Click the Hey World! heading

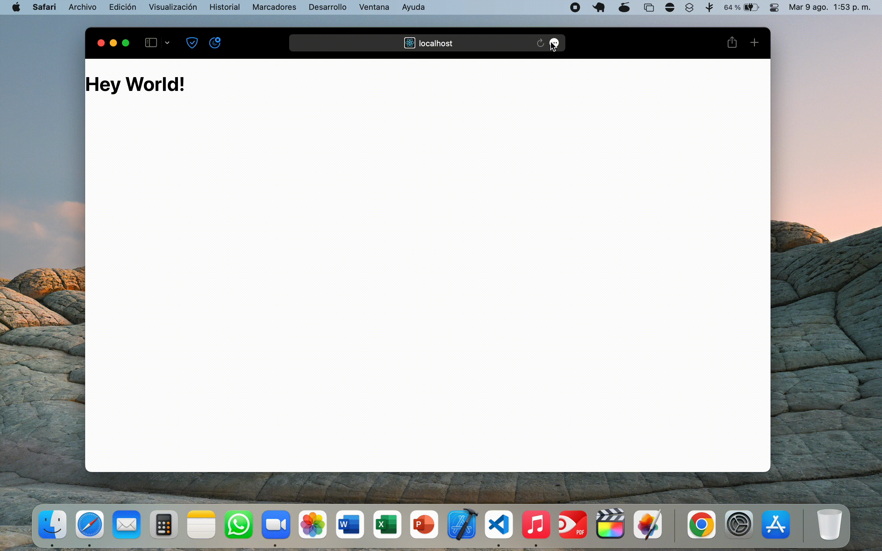coord(135,84)
